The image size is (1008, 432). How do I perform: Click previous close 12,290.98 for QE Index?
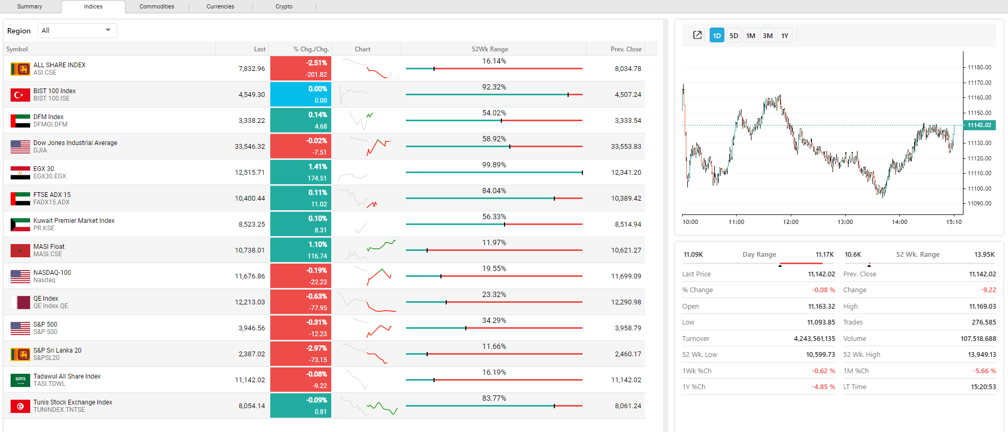click(x=626, y=302)
